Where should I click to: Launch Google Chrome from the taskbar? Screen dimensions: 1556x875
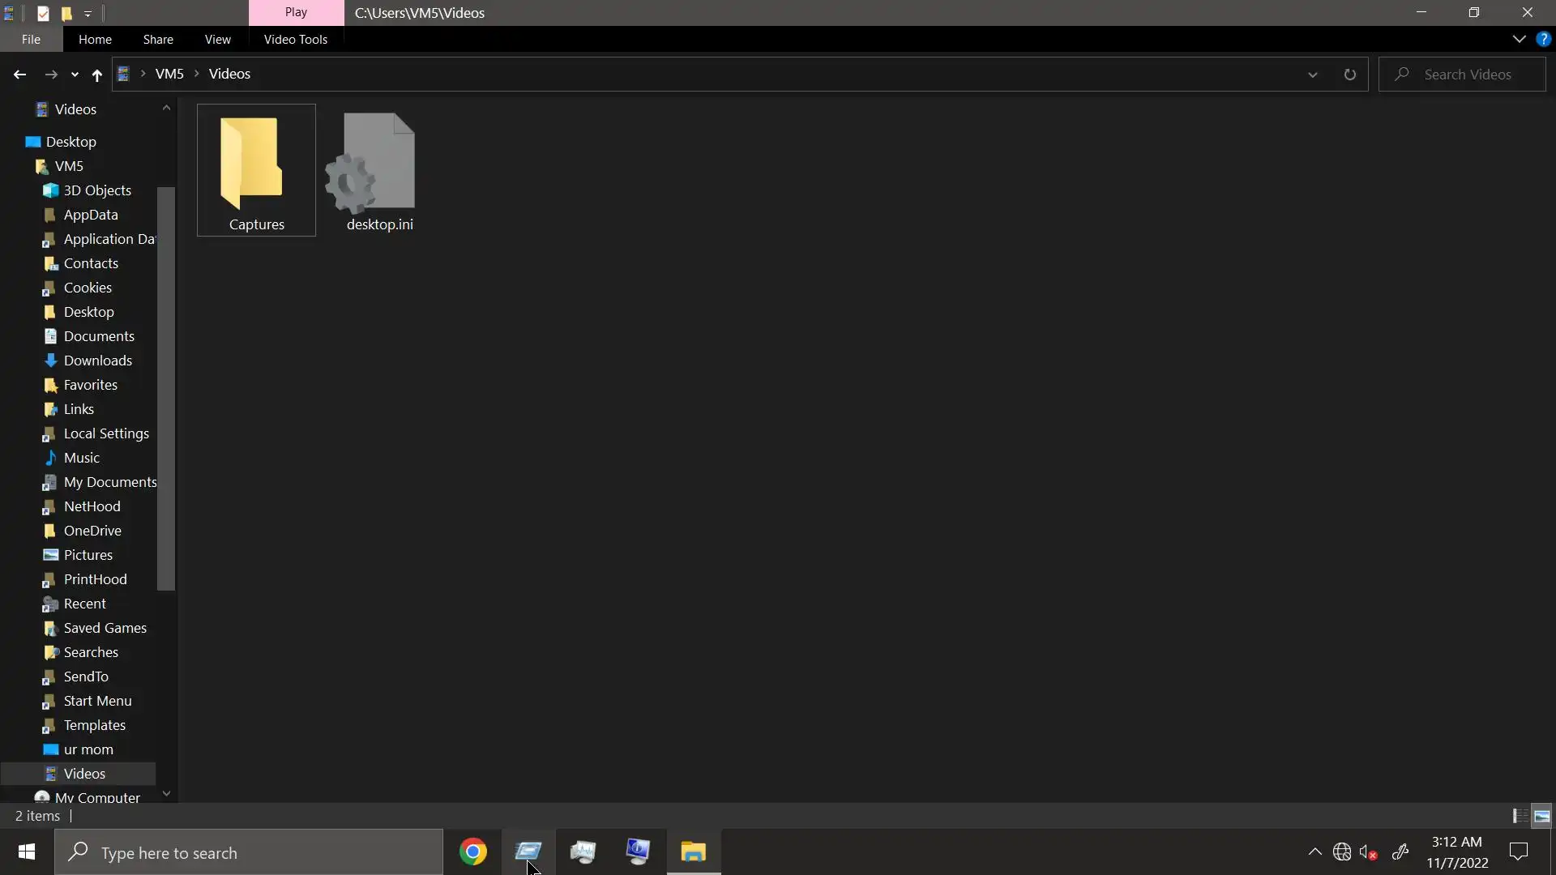(473, 852)
